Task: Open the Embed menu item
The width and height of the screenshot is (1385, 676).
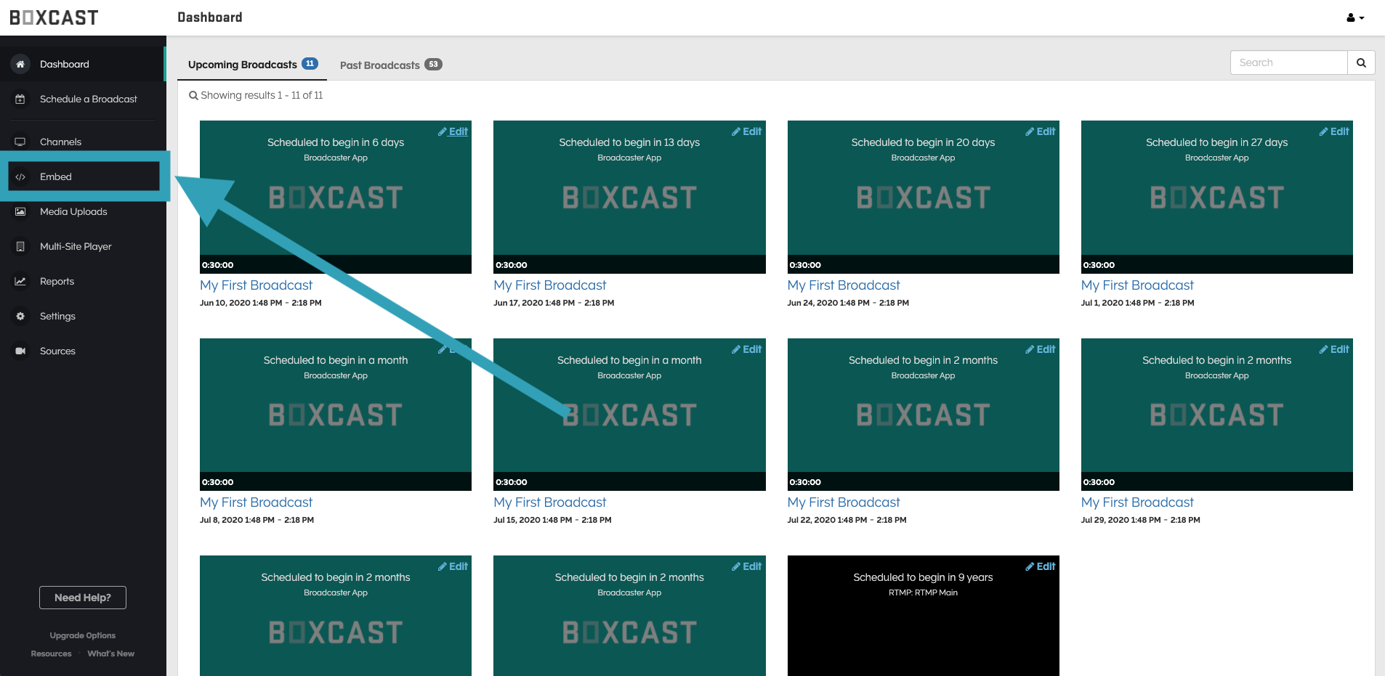Action: pyautogui.click(x=56, y=176)
